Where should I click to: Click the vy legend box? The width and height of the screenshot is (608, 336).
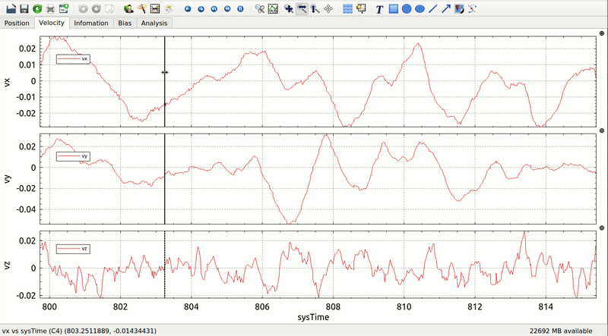click(72, 155)
